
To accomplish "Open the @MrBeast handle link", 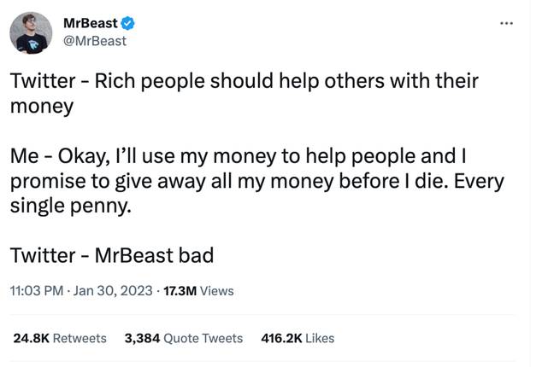I will click(x=95, y=41).
